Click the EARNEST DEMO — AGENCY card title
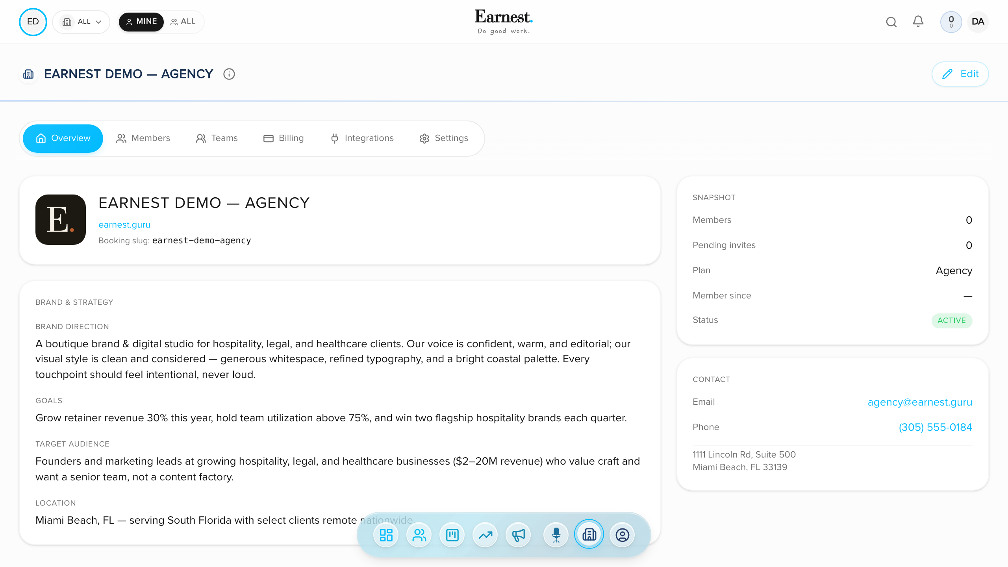This screenshot has width=1008, height=567. coord(204,203)
